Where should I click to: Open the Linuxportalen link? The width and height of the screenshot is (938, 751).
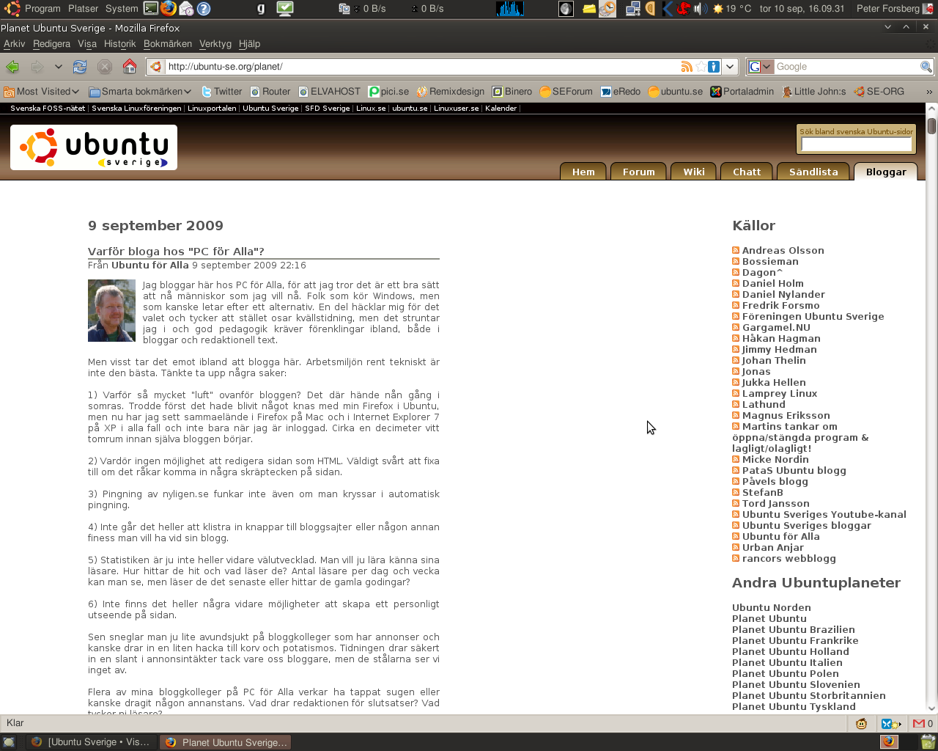point(212,109)
